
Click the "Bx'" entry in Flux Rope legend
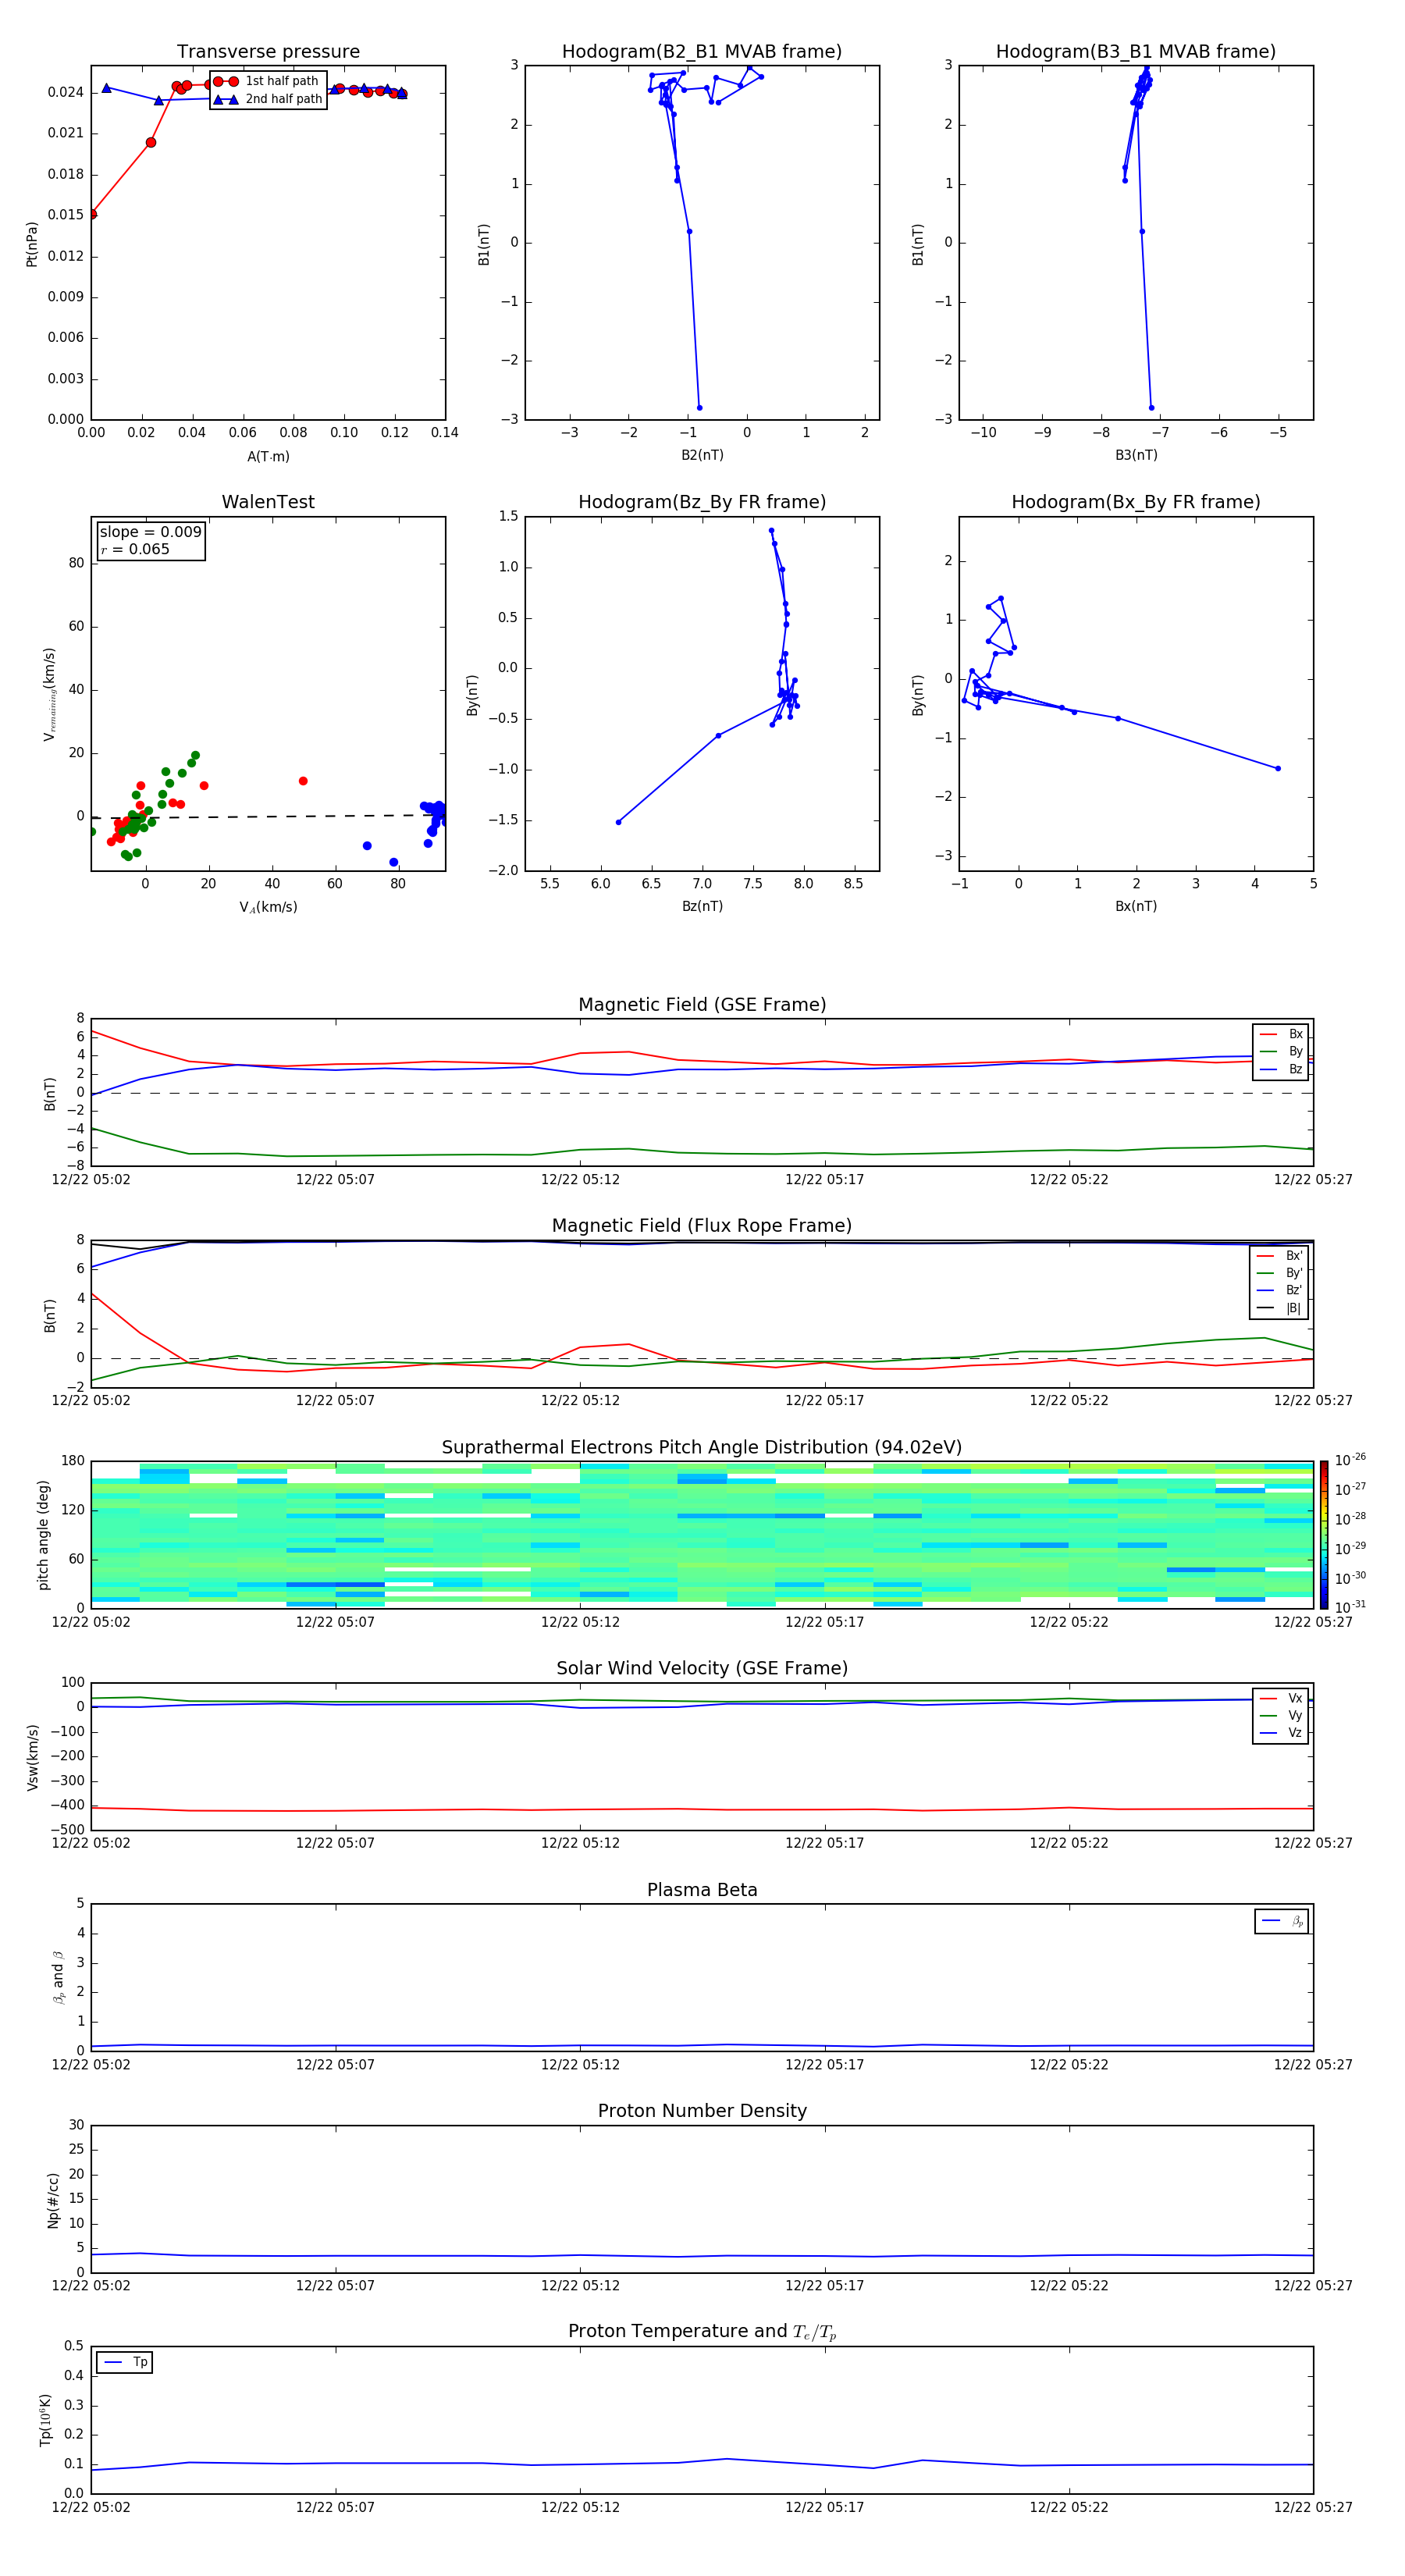tap(1280, 1256)
